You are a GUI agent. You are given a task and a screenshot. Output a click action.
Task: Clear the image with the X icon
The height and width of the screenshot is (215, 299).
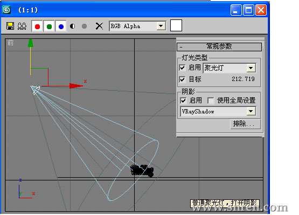tap(99, 26)
